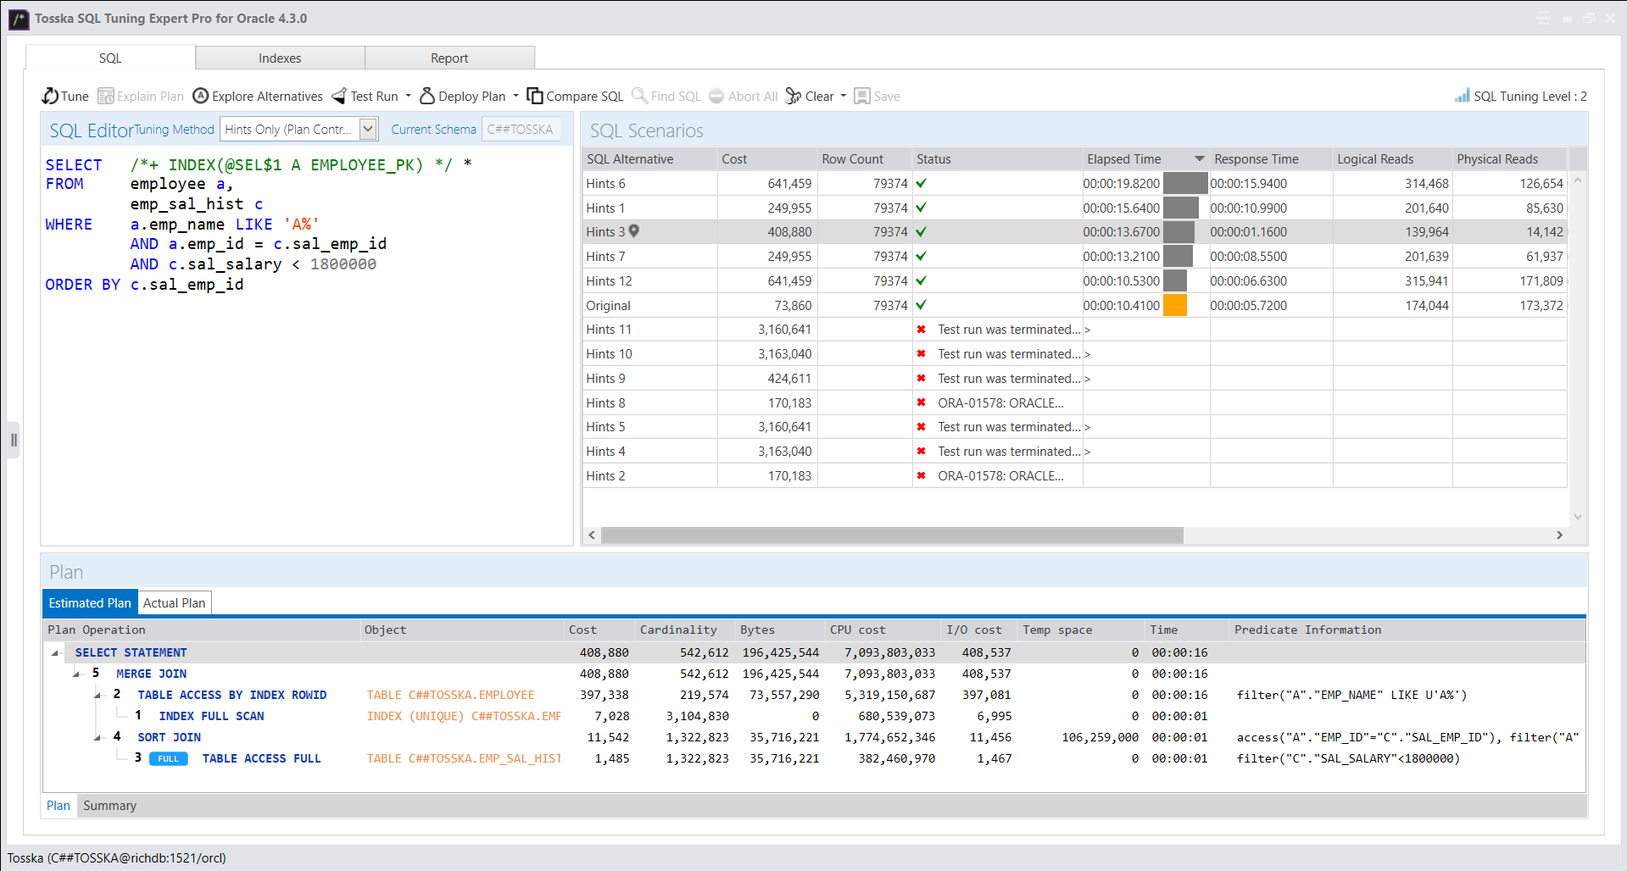Expand the terminated message for Hints 9

(1087, 379)
